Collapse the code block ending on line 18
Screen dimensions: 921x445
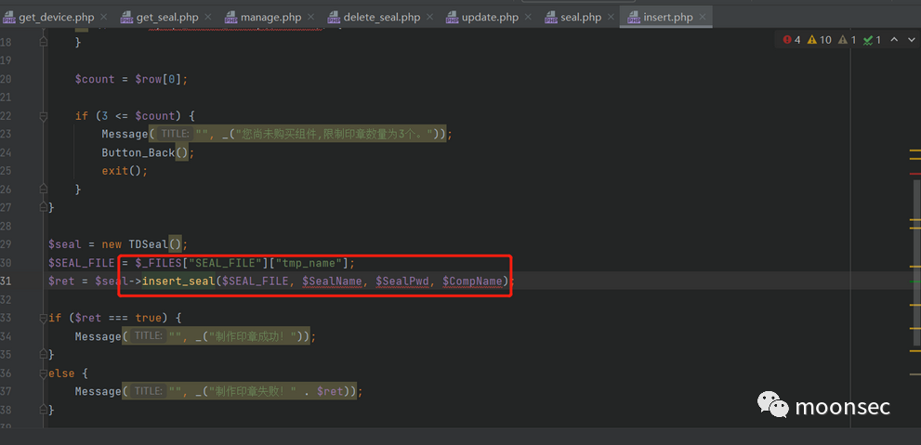[44, 42]
